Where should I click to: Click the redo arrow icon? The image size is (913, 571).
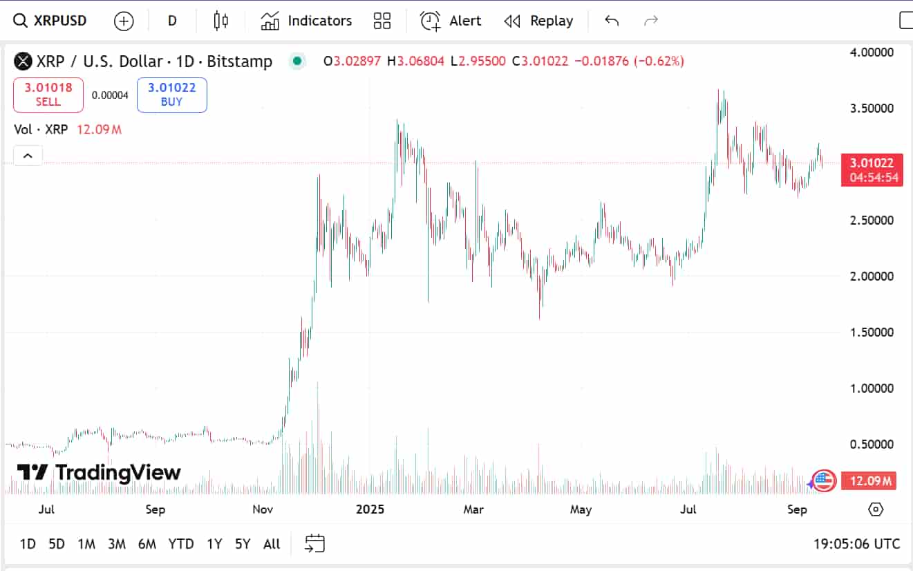point(651,21)
